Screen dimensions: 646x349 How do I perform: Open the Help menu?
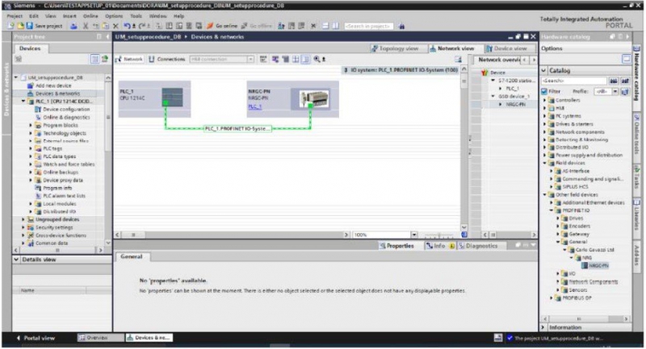coord(178,16)
